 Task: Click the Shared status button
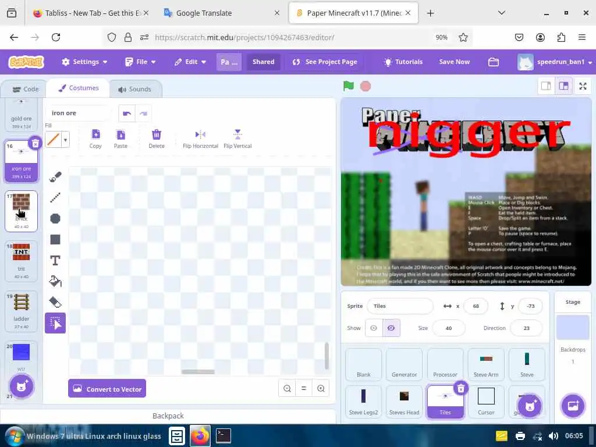click(x=264, y=62)
